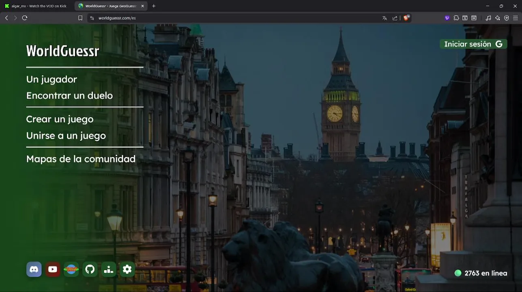This screenshot has width=522, height=292.
Task: Choose Crear un juego
Action: 60,119
